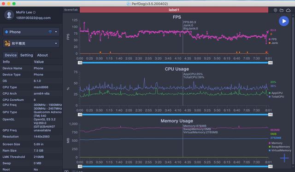The width and height of the screenshot is (295, 172).
Task: Select the Device Name row label
Action: 12,68
